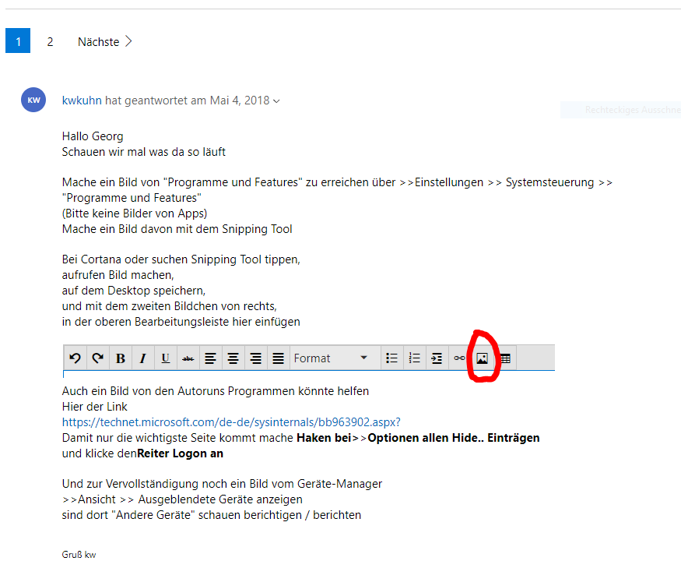
Task: Align text left in the toolbar
Action: (211, 358)
